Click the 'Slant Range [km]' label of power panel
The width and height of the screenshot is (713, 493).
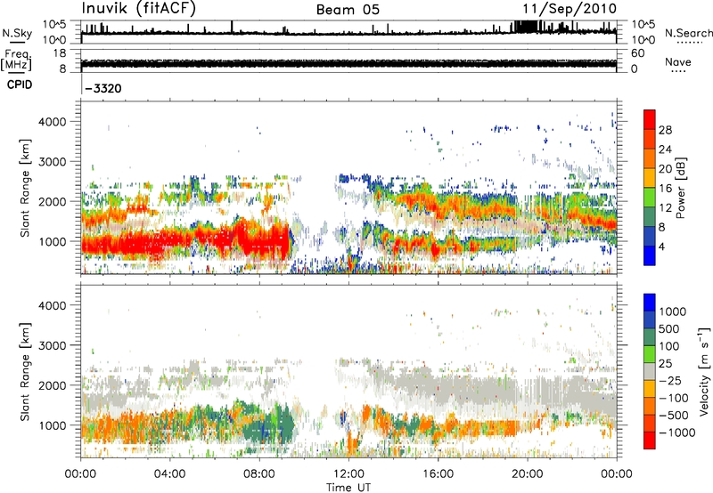tap(25, 188)
